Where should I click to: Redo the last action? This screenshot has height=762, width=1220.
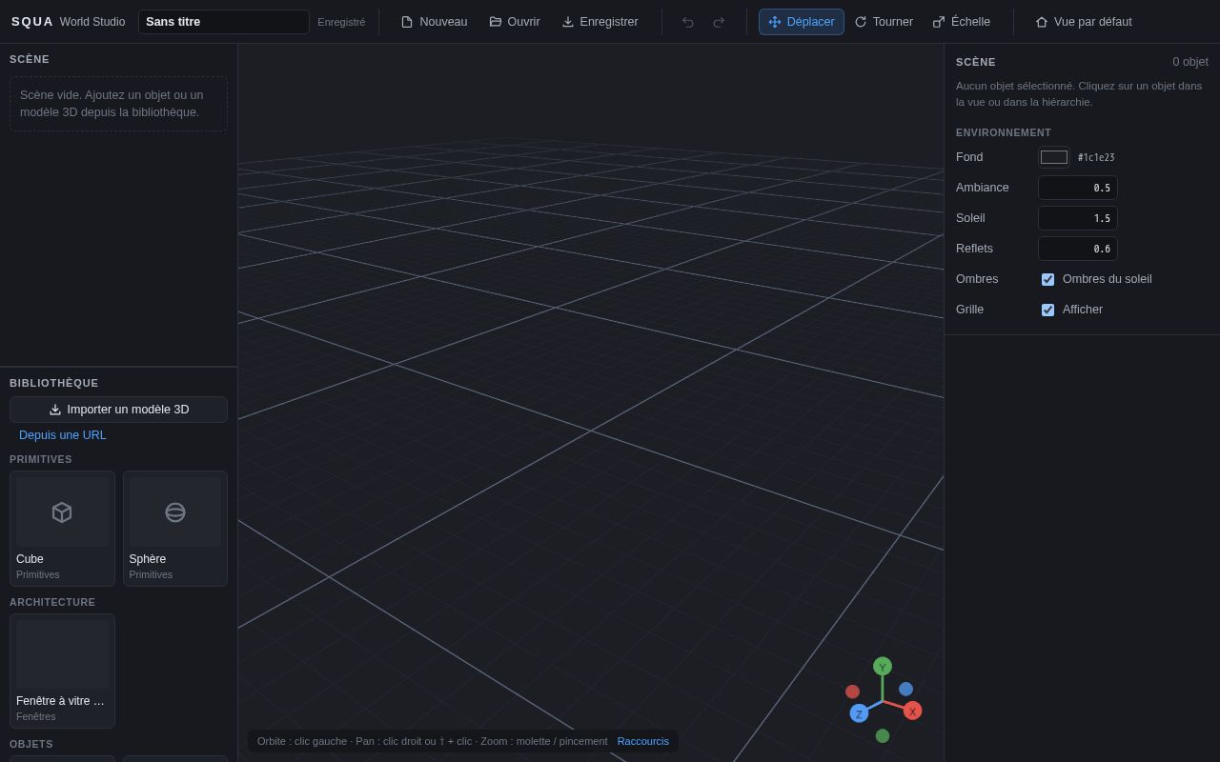coord(719,22)
